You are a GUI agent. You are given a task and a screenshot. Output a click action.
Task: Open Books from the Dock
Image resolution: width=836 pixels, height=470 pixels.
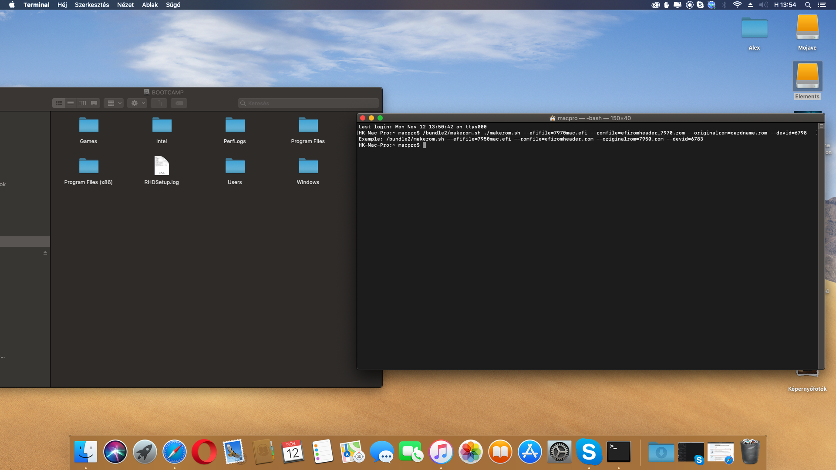[x=500, y=452]
